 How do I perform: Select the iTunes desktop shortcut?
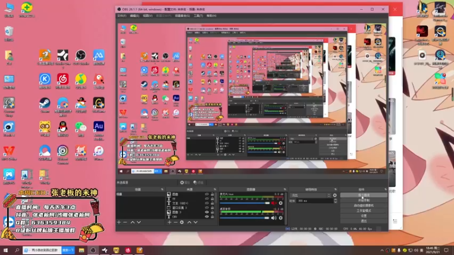tap(99, 153)
